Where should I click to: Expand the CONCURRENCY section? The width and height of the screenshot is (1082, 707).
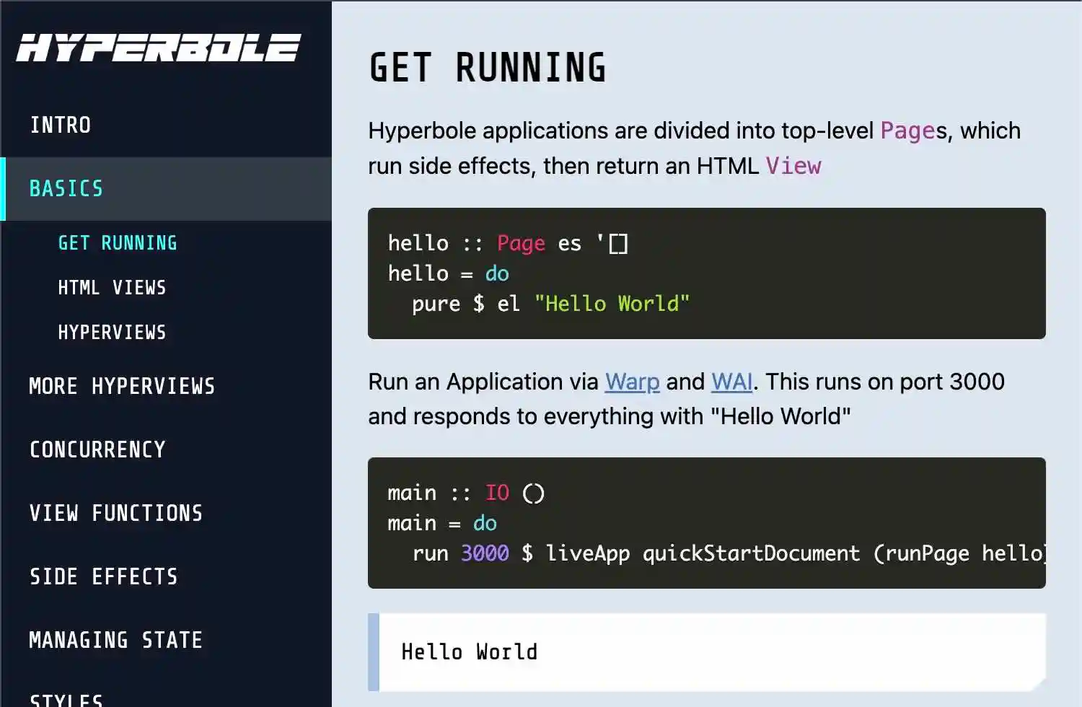tap(97, 449)
